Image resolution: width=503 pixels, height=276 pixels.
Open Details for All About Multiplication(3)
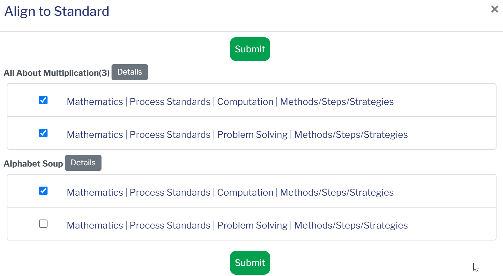click(x=130, y=72)
